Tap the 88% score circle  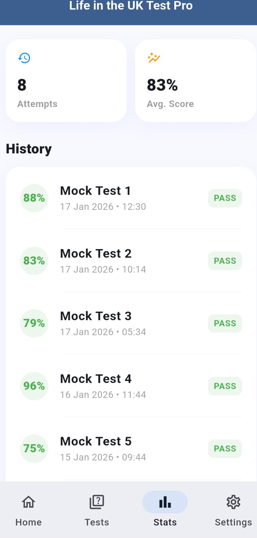point(34,198)
